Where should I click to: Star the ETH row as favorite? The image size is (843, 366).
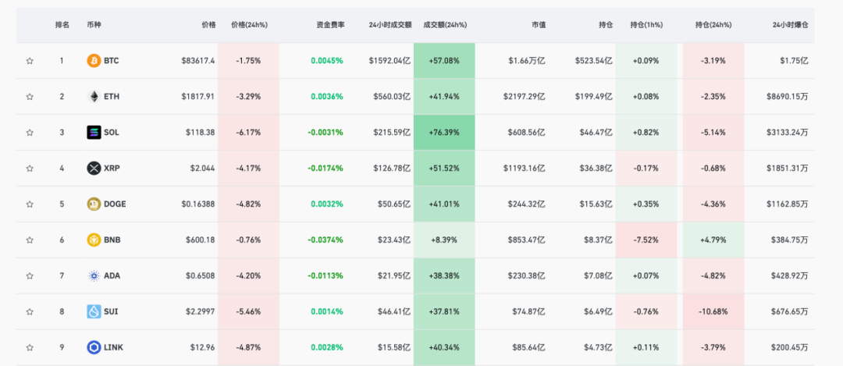coord(30,97)
